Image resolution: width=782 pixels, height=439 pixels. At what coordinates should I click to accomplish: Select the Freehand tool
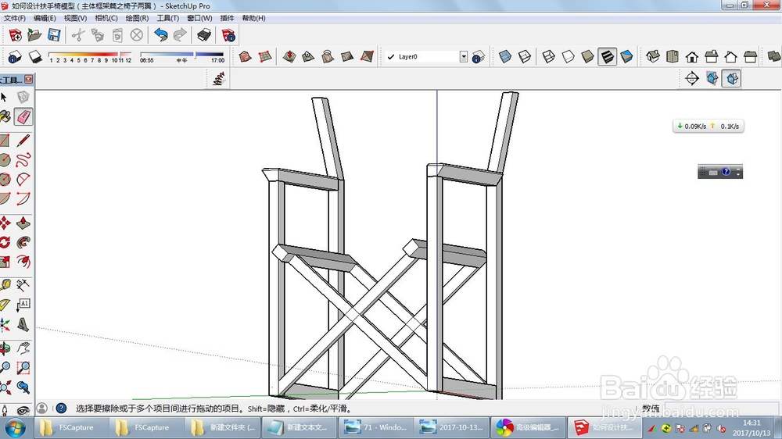pos(23,160)
